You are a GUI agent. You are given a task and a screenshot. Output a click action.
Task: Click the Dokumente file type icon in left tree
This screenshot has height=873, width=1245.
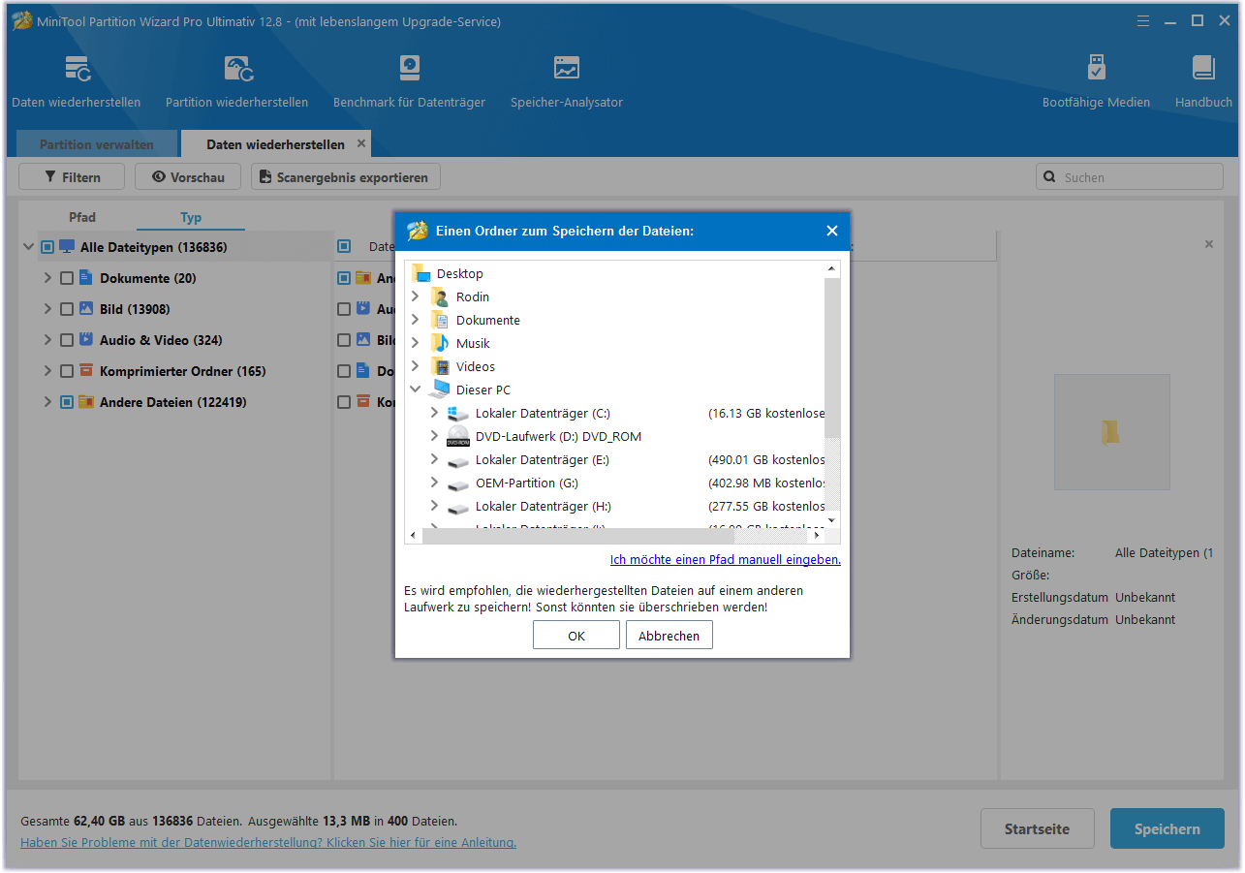[85, 278]
